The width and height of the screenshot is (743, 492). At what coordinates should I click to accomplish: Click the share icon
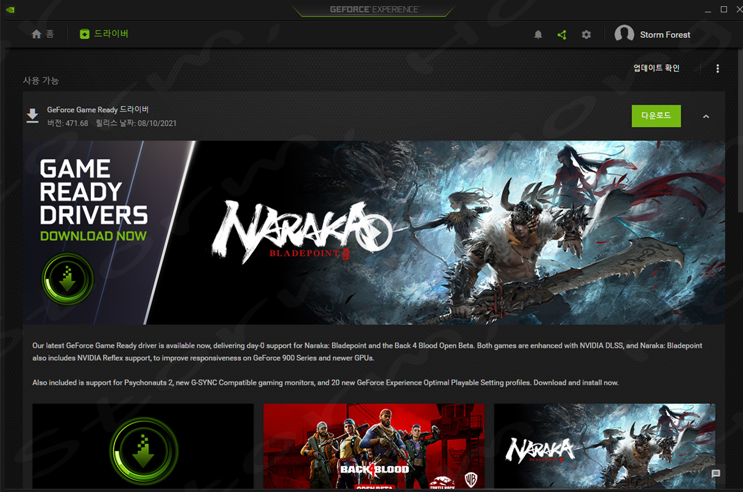(562, 35)
